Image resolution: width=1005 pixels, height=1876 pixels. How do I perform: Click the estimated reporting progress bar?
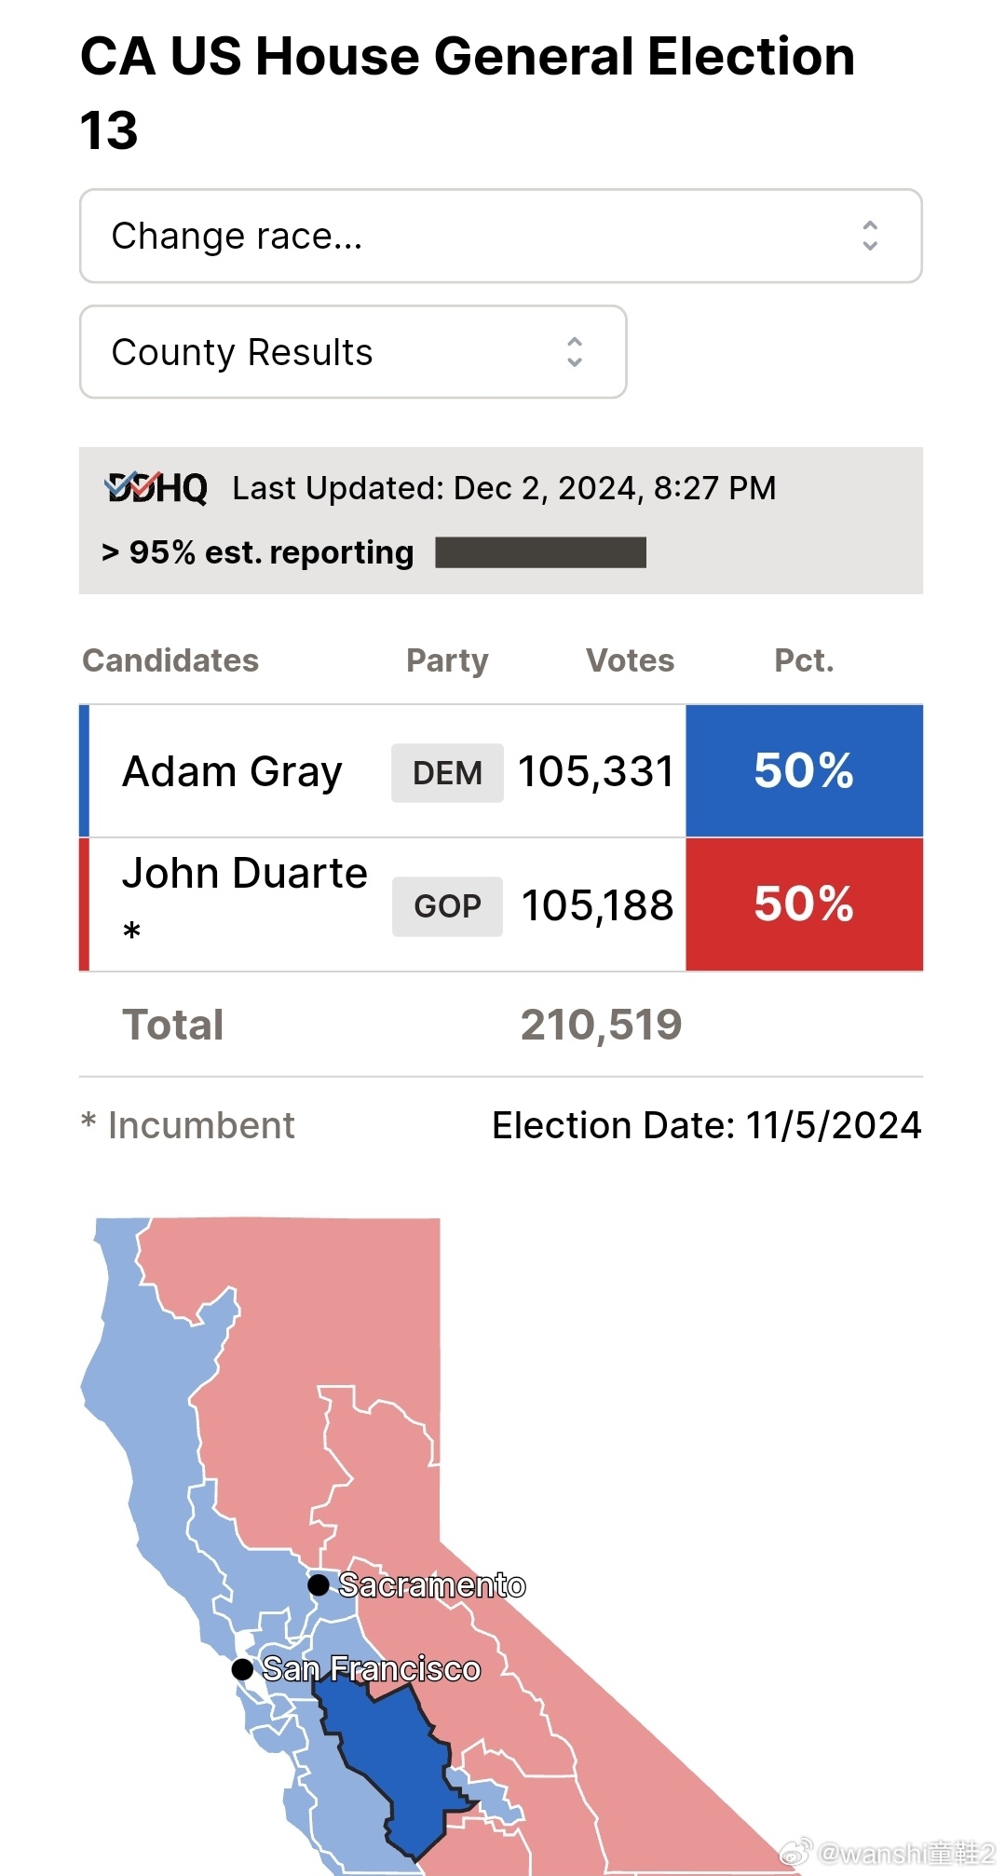pos(540,552)
